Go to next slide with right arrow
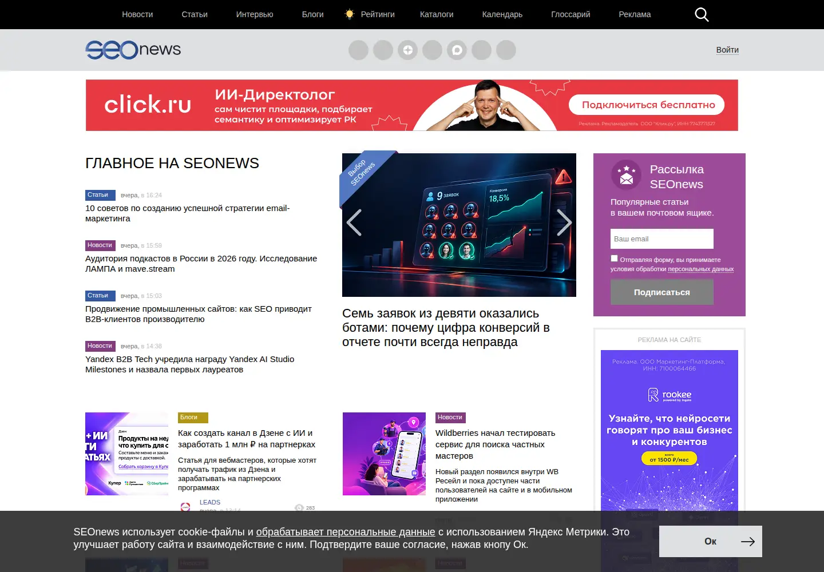 coord(564,223)
